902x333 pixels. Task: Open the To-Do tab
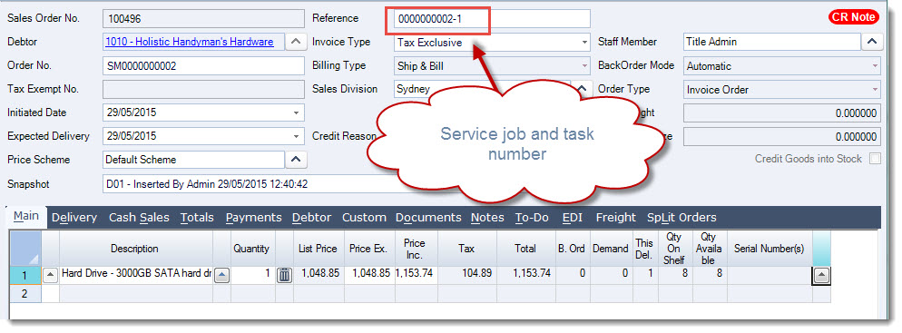[x=532, y=218]
